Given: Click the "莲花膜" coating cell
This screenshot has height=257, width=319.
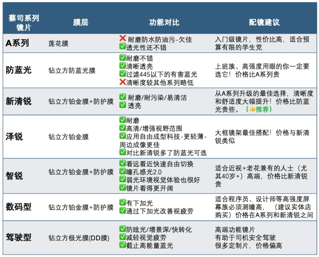Looking at the screenshot, I should pos(58,43).
